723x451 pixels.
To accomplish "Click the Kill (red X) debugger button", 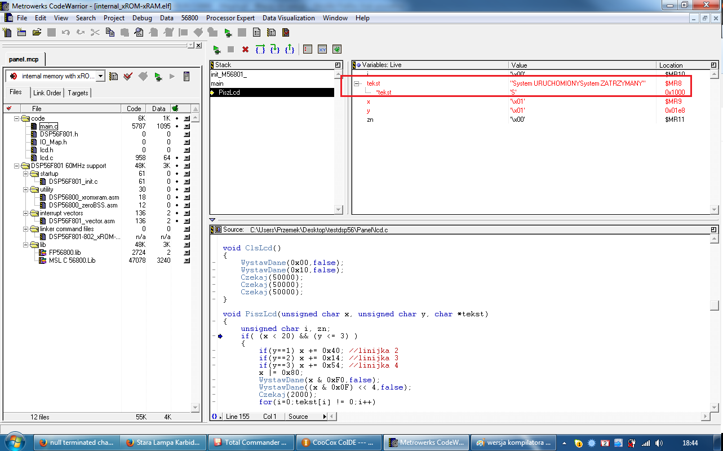I will (245, 50).
